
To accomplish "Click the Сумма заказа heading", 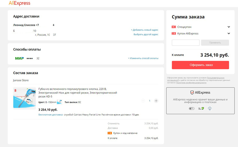I will pyautogui.click(x=188, y=17).
